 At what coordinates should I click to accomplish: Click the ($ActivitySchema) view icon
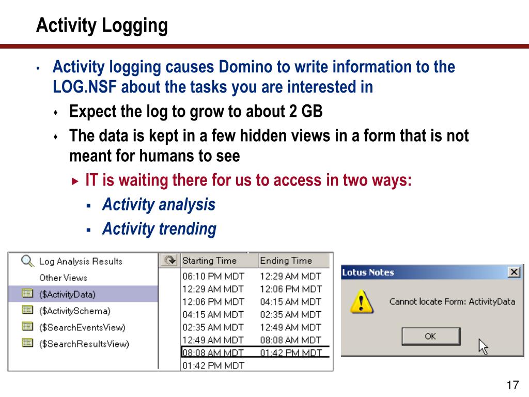(x=27, y=310)
